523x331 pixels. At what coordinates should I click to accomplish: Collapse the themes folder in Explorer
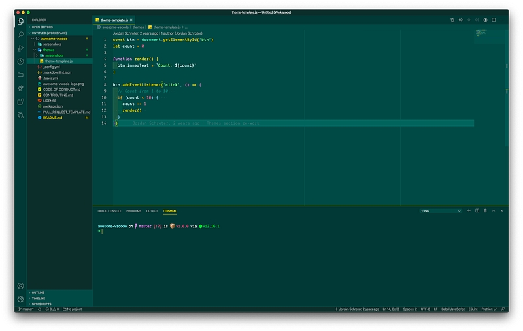[x=49, y=50]
